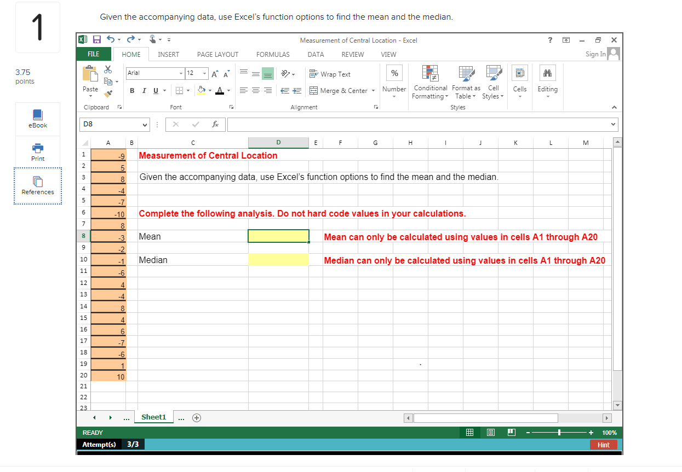This screenshot has width=682, height=472.
Task: Toggle italic formatting
Action: click(144, 90)
